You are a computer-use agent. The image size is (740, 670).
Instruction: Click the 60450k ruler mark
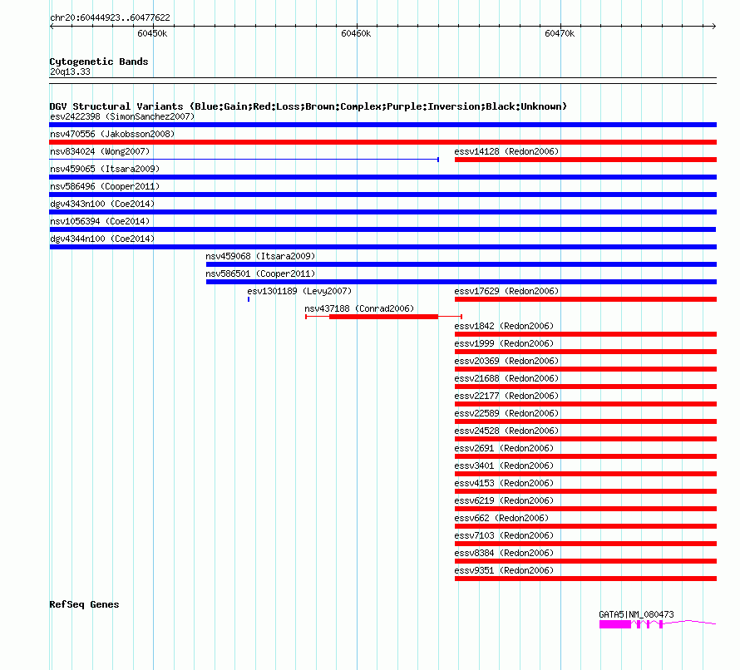(152, 33)
